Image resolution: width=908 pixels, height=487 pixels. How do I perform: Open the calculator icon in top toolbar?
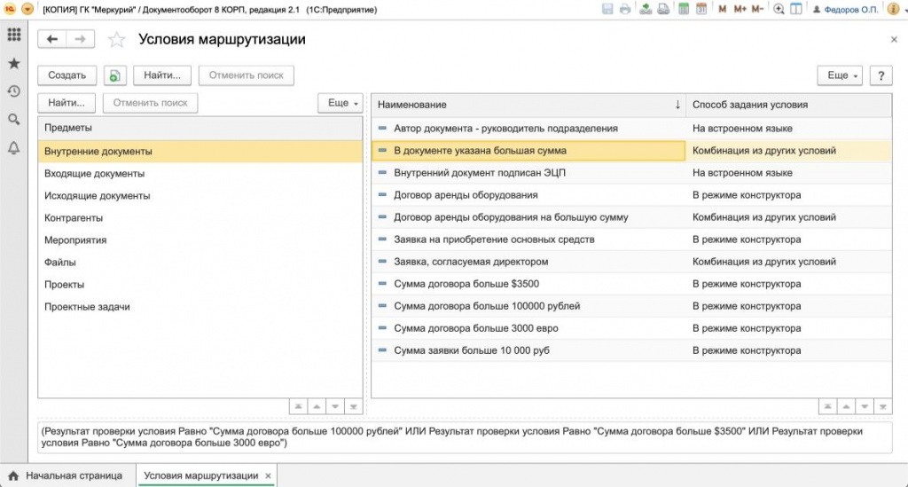(x=684, y=9)
